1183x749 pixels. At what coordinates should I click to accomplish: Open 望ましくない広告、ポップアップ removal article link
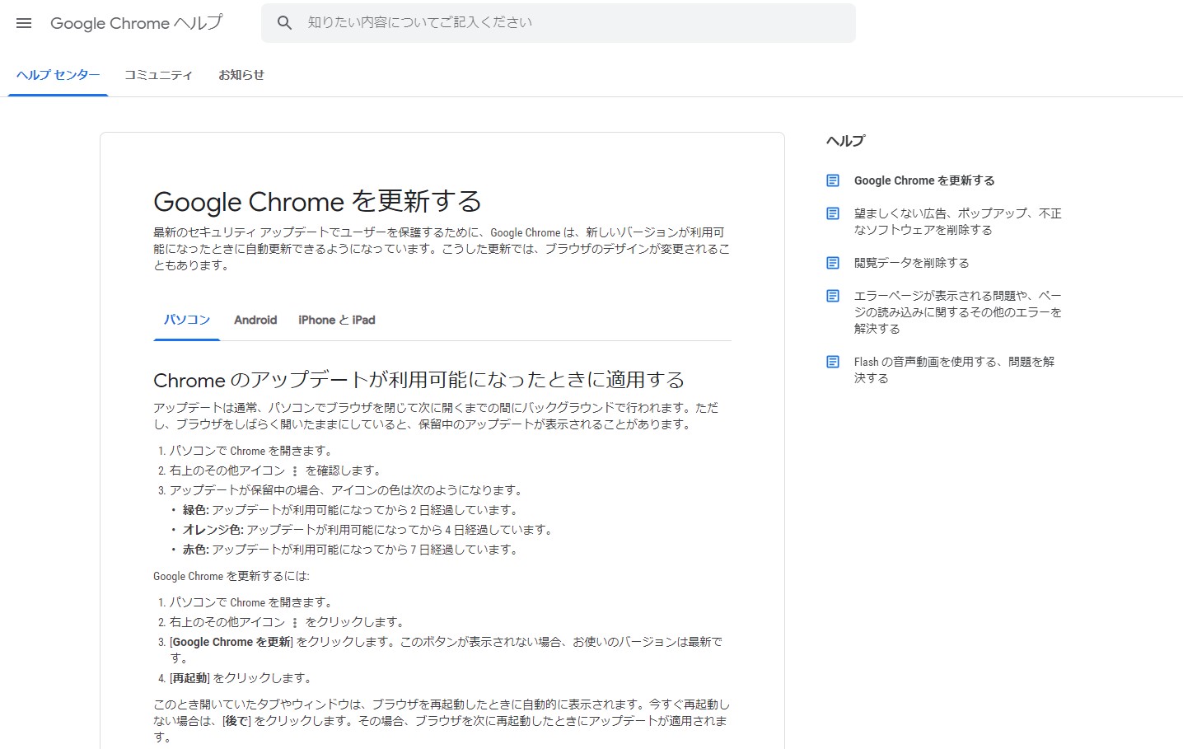(x=958, y=222)
